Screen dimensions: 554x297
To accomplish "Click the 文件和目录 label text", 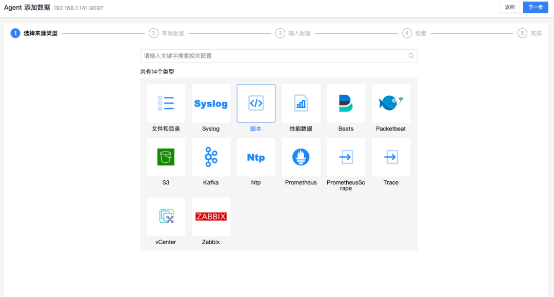I will 166,129.
